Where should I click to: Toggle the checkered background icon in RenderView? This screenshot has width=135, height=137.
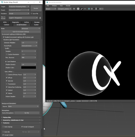click(82, 9)
